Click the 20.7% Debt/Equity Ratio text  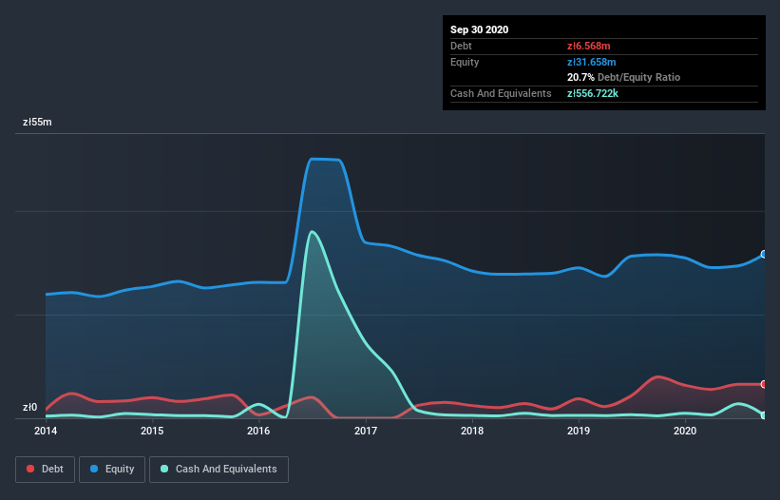click(624, 77)
